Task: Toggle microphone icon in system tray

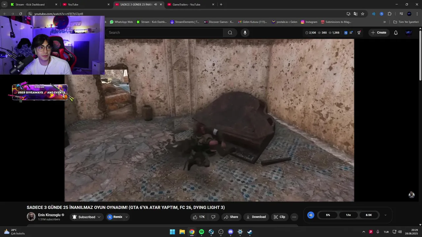Action: click(x=378, y=232)
